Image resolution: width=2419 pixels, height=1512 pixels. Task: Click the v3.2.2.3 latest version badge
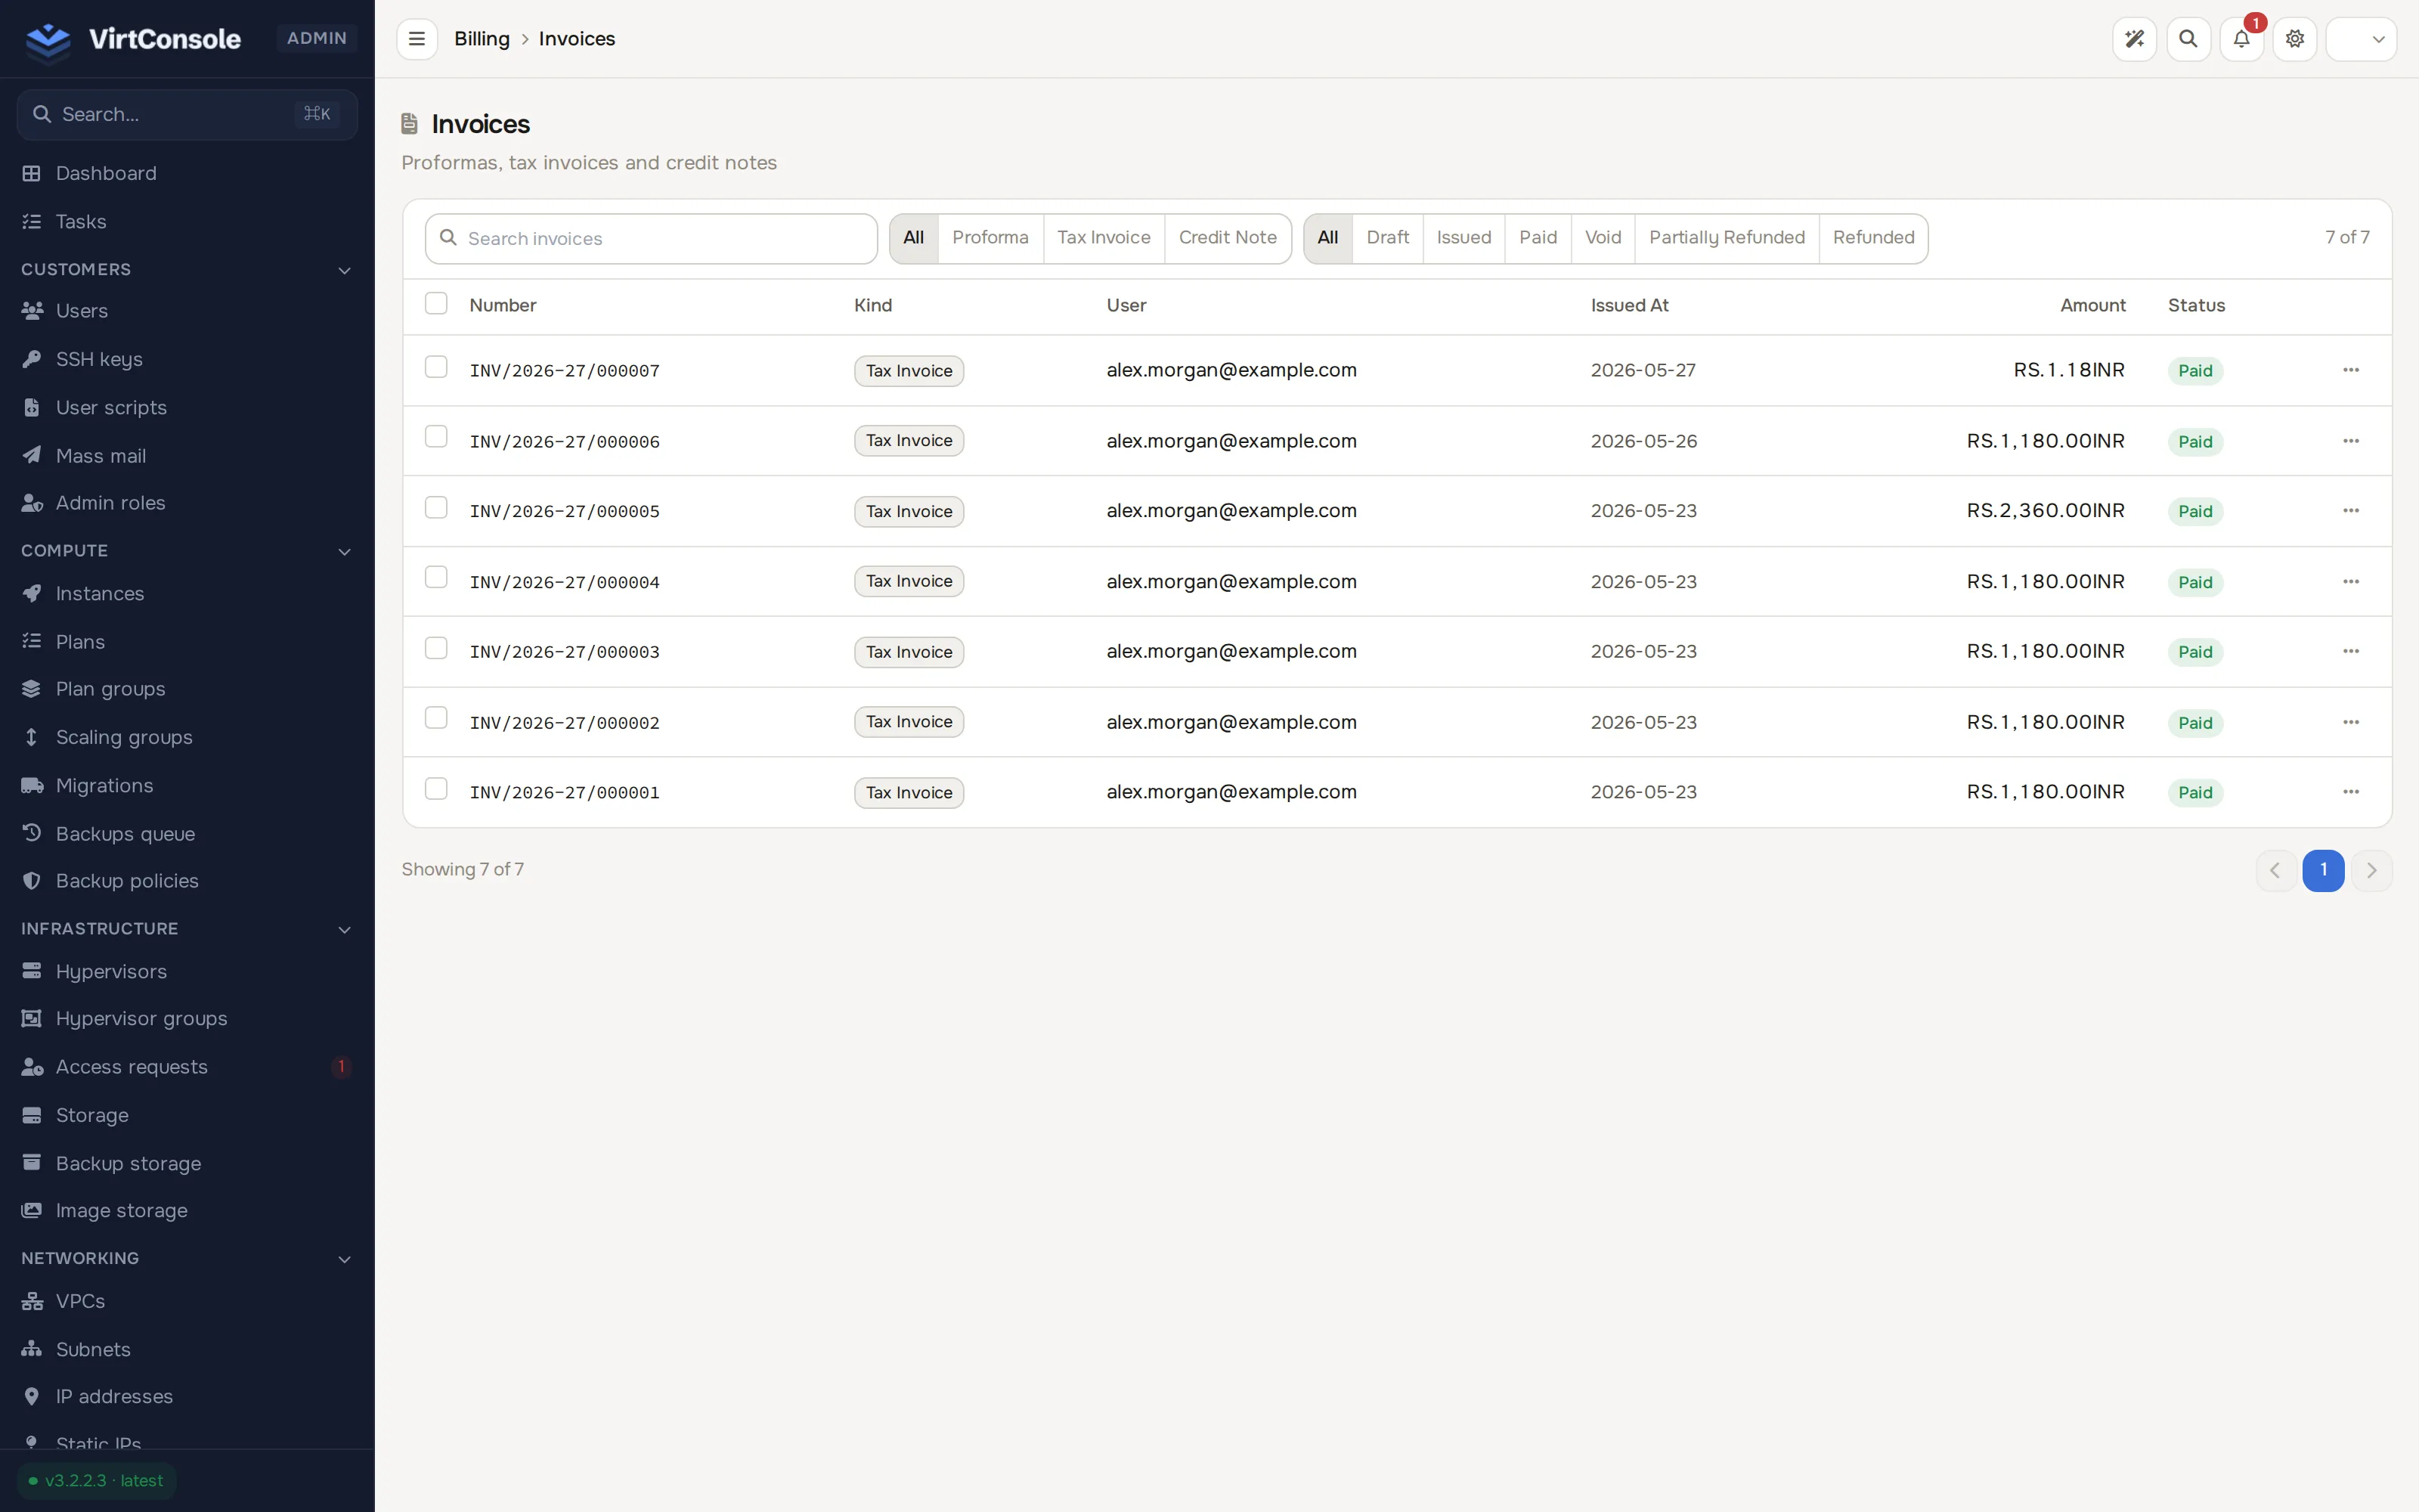97,1481
